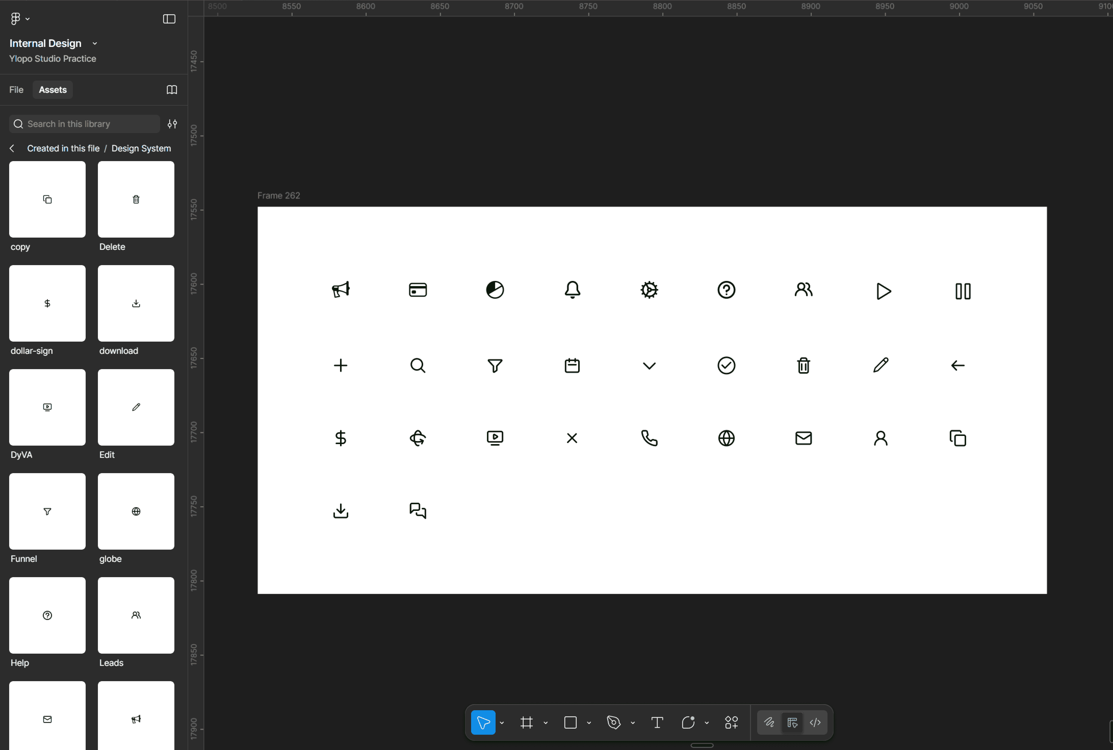Expand the Internal Design file name dropdown
The width and height of the screenshot is (1113, 750).
pos(95,44)
